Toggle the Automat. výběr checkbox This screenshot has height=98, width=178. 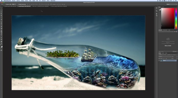point(5,4)
